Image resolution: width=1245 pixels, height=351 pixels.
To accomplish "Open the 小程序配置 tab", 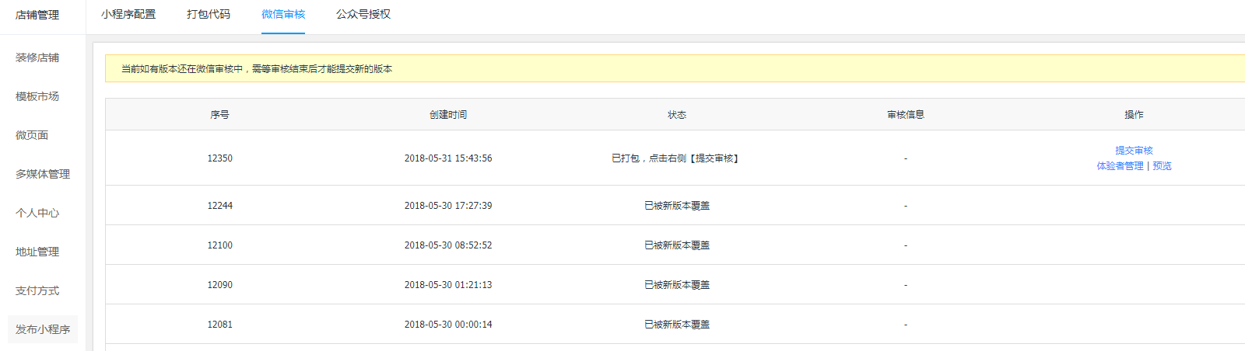I will (128, 14).
